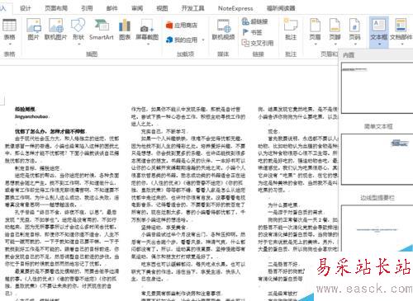Choose the 边线型提要栏 thumbnail in gallery
The height and width of the screenshot is (301, 413).
377,159
